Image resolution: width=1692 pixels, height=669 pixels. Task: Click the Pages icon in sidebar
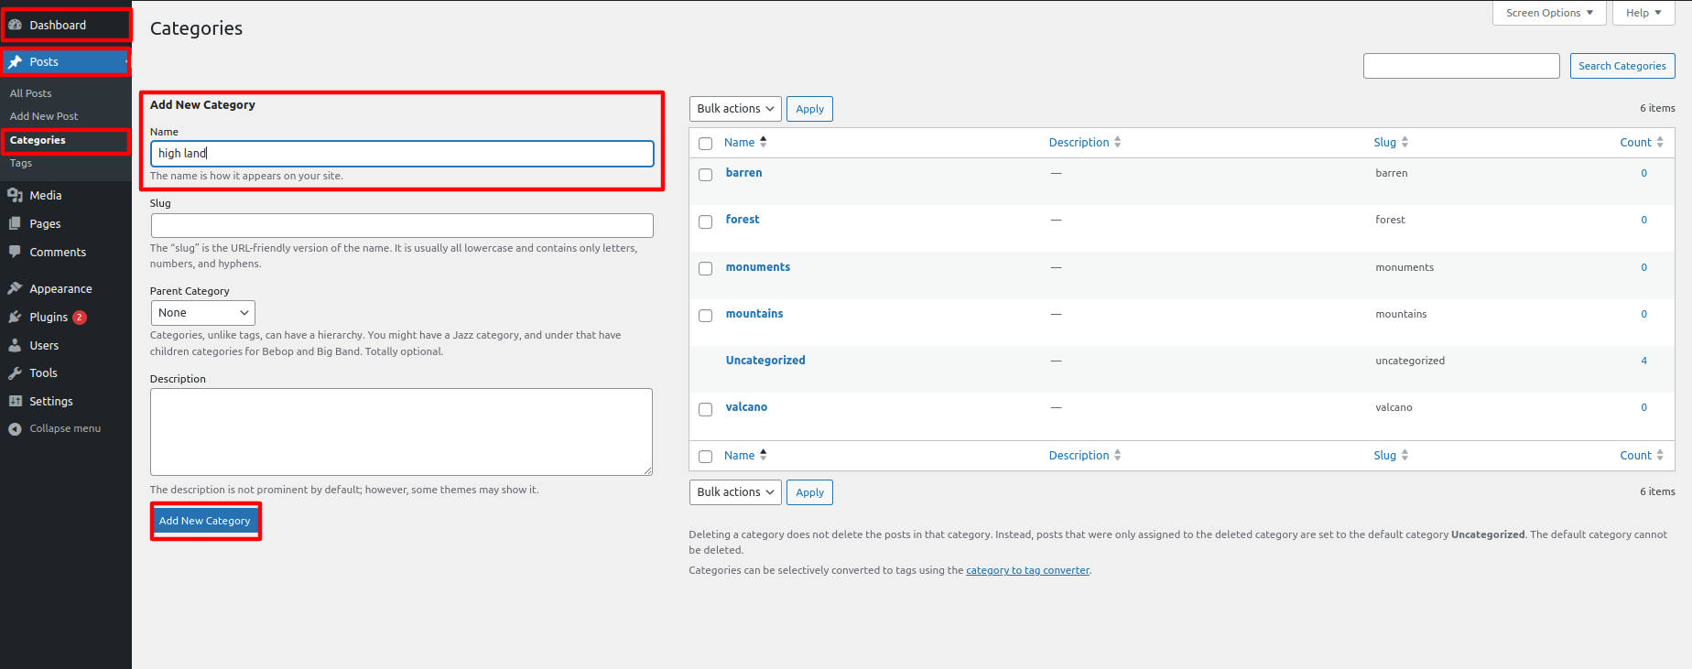[15, 223]
